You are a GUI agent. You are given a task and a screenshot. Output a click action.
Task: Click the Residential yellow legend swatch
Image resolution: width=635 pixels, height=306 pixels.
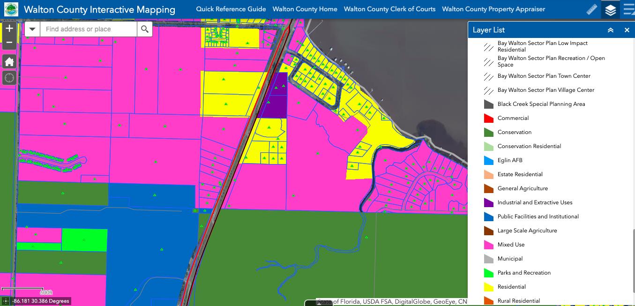click(489, 287)
